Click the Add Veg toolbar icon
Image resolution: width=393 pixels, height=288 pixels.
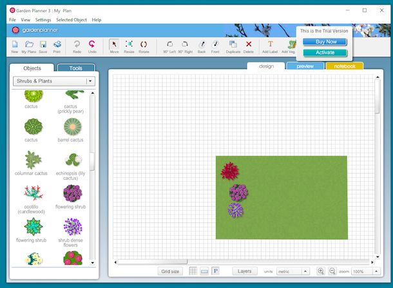coord(291,44)
